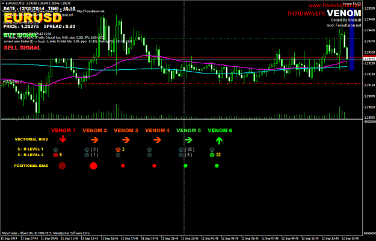The image size is (376, 241).
Task: Click the S / R LEVEL 1 row label
Action: [x=31, y=149]
